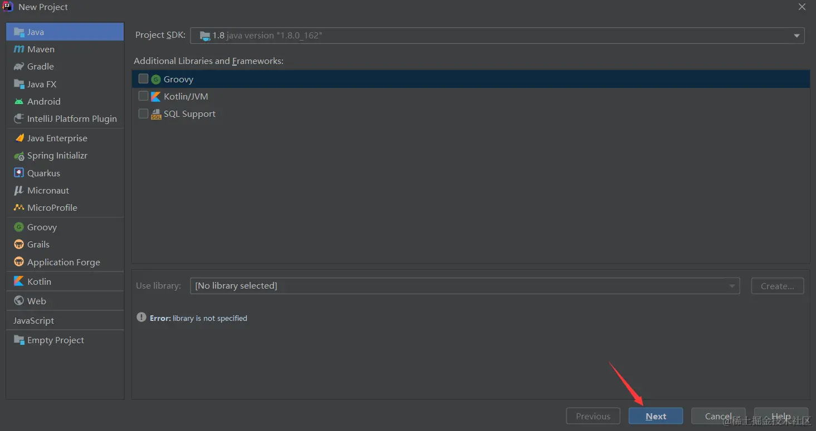Click 'IntelliJ Platform Plugin' sidebar label
Screen dimensions: 816x431
[x=72, y=119]
